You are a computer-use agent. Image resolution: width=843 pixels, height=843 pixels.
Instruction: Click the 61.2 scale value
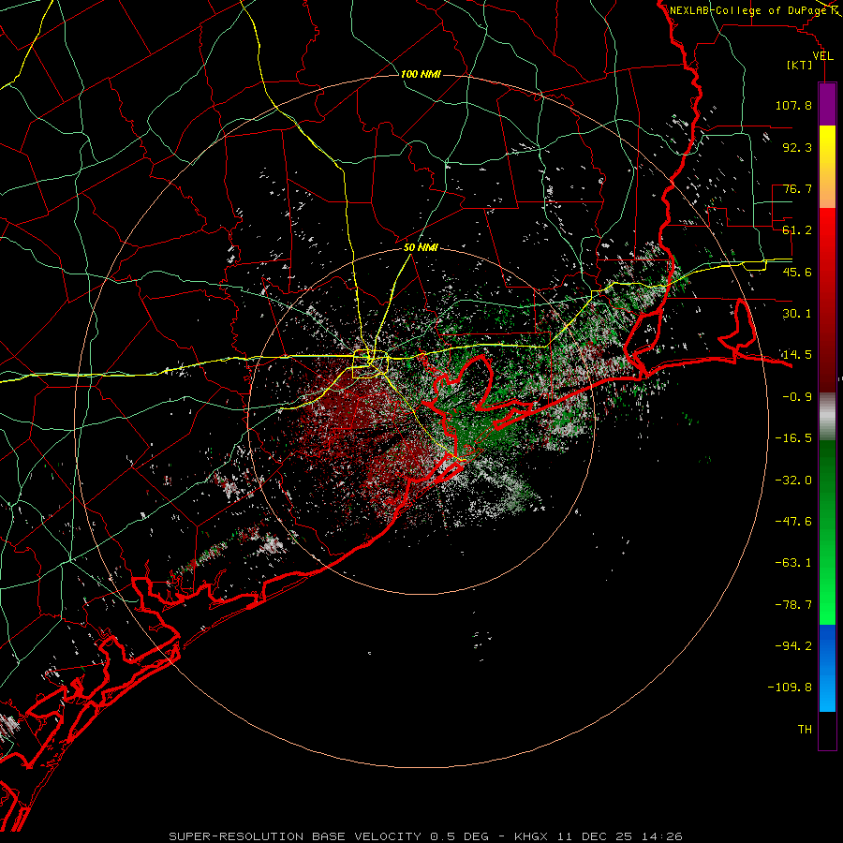pos(797,230)
